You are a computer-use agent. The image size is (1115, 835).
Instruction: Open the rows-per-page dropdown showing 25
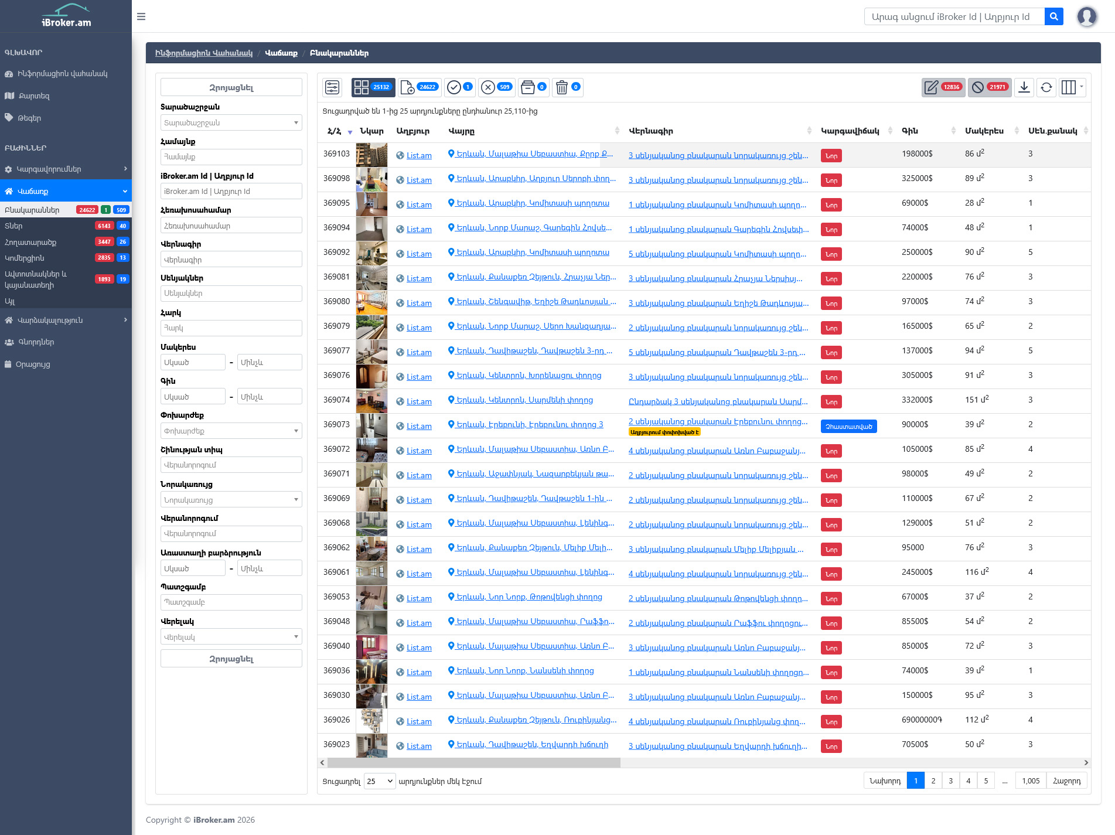(380, 781)
